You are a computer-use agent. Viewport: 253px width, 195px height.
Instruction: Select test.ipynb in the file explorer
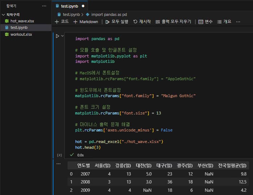19,27
